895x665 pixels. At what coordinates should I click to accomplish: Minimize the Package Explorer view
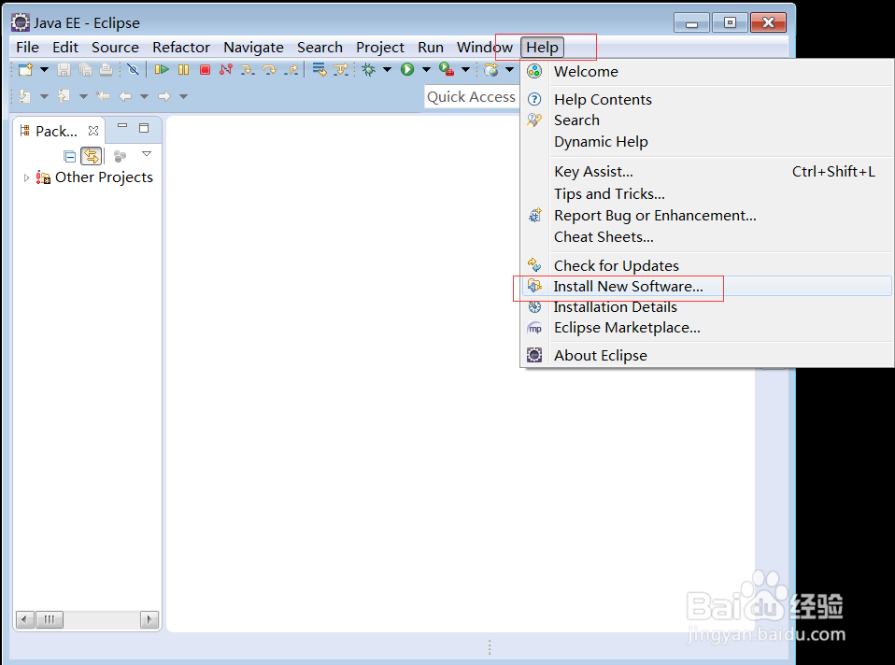122,126
